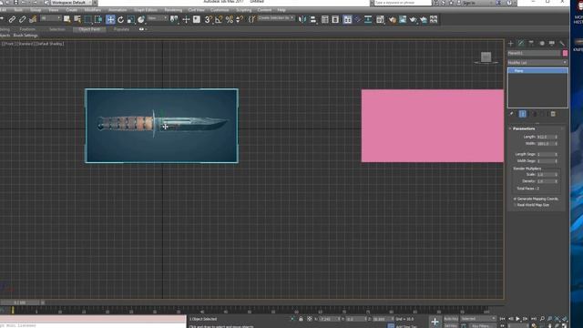Open the Curve Editor
The image size is (583, 328).
pyautogui.click(x=358, y=19)
